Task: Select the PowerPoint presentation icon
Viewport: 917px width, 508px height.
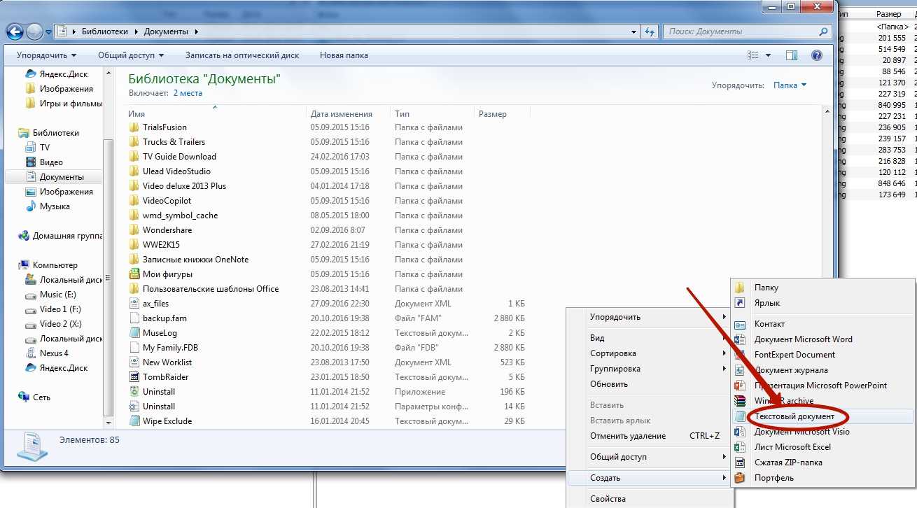Action: 740,386
